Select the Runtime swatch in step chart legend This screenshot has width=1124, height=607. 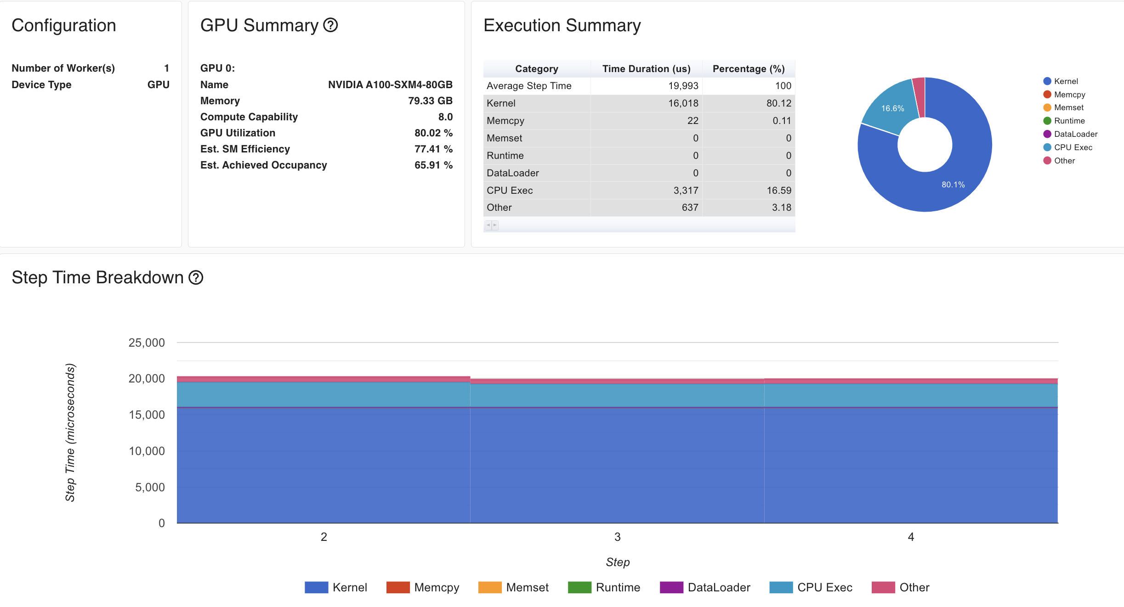pos(579,587)
